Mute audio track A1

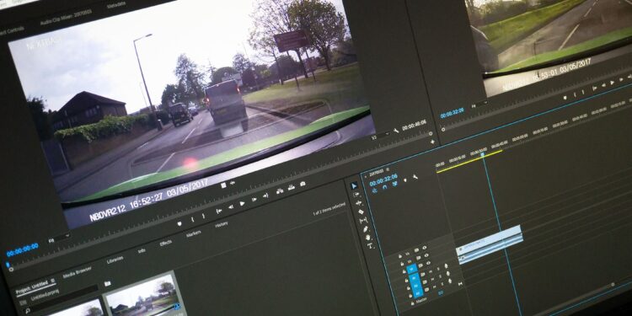click(x=431, y=271)
